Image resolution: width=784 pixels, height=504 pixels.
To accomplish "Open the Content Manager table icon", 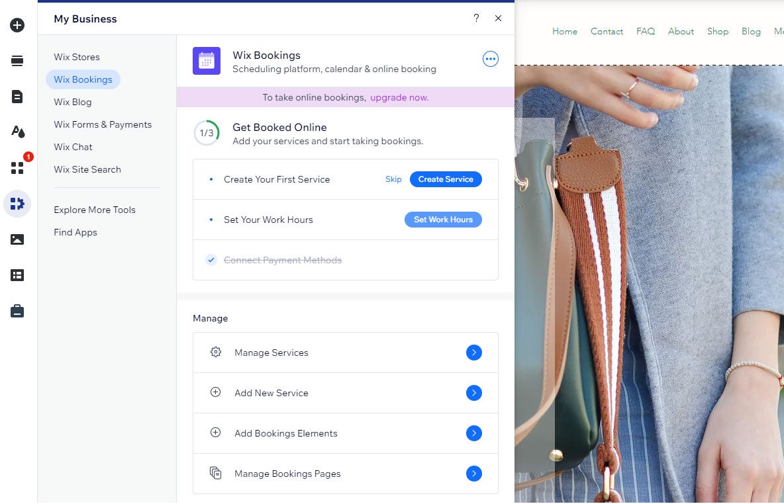I will point(17,275).
